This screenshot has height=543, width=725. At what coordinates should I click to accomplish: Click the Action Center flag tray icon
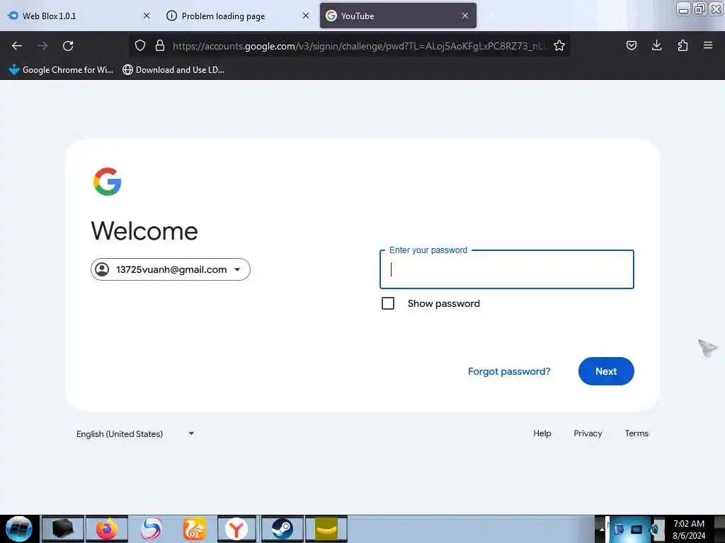[x=619, y=529]
